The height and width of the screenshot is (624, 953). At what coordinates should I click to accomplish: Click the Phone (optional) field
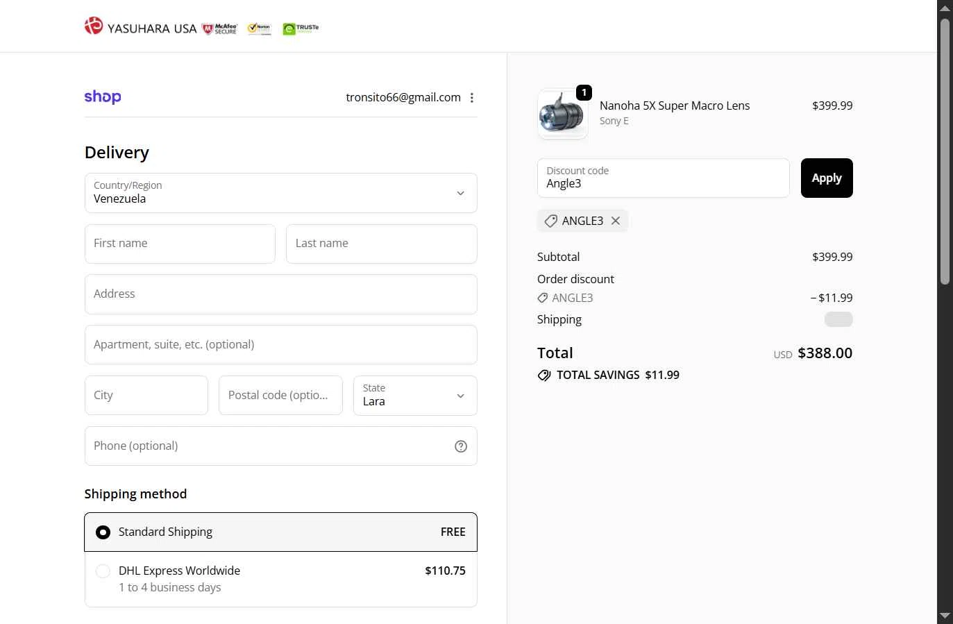tap(281, 446)
